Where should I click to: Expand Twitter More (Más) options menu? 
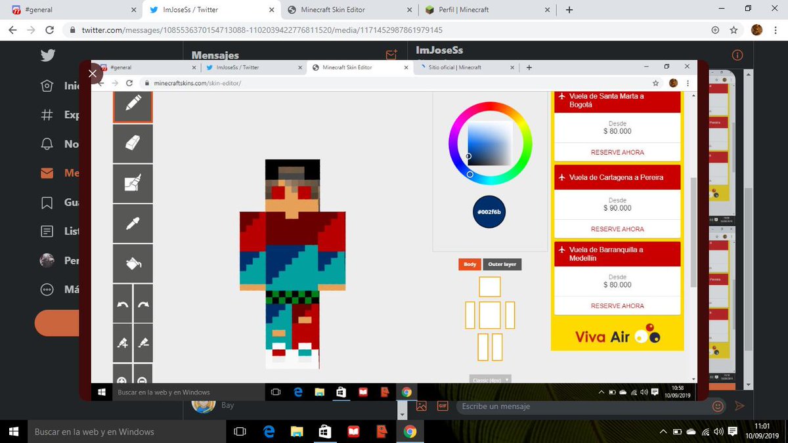47,289
